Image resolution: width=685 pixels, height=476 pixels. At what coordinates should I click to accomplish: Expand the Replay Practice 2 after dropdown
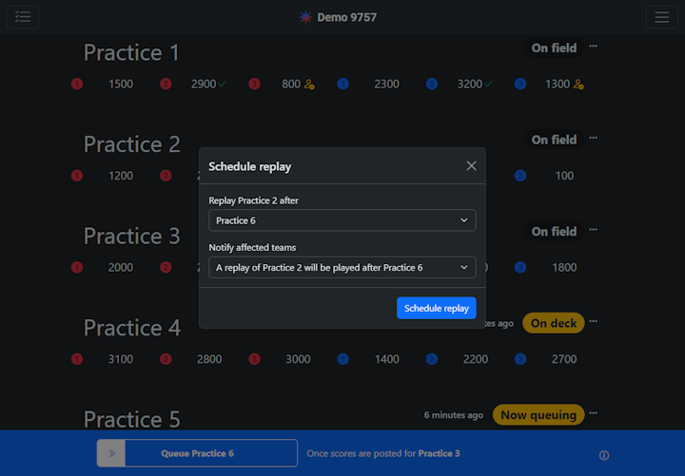click(x=342, y=220)
